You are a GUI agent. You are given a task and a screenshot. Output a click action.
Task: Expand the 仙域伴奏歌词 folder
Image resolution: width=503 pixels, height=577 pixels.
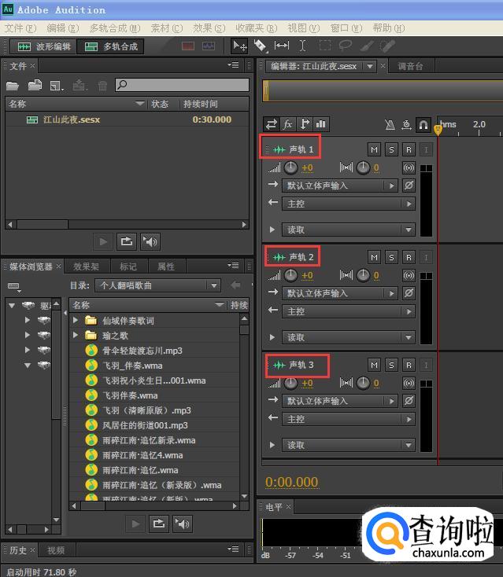tap(76, 321)
